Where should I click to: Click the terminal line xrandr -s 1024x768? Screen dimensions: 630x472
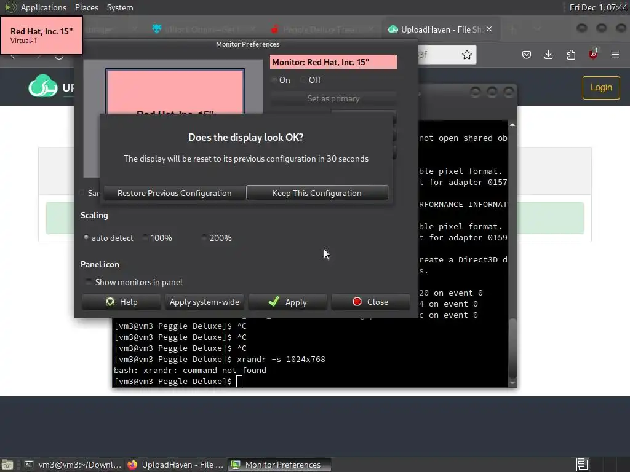(x=220, y=359)
